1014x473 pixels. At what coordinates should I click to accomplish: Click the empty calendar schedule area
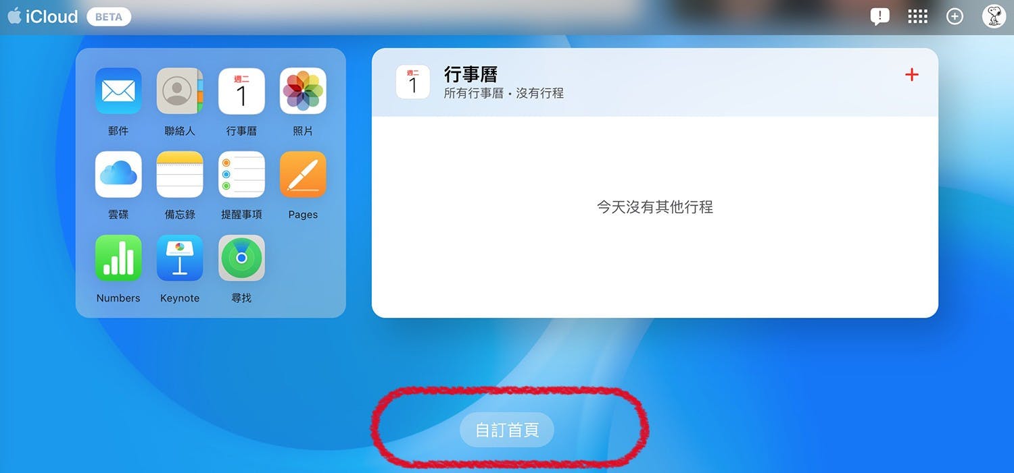click(655, 217)
